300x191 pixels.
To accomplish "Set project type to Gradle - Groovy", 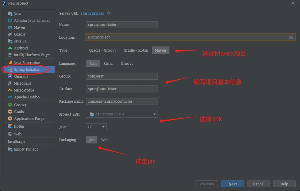I will click(x=103, y=50).
